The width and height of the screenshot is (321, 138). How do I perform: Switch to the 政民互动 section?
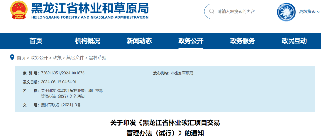pos(294,41)
